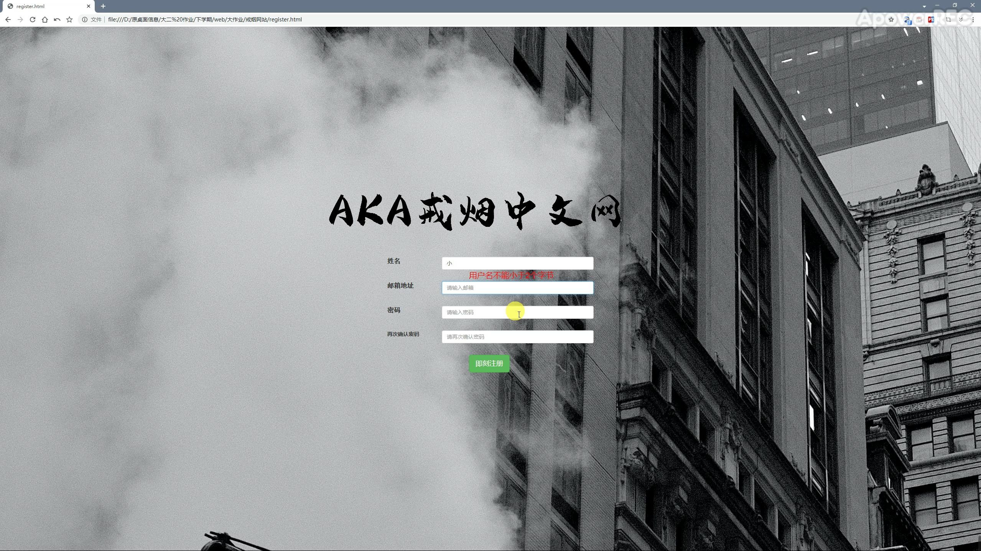Image resolution: width=981 pixels, height=551 pixels.
Task: Minimize the browser window
Action: click(937, 5)
